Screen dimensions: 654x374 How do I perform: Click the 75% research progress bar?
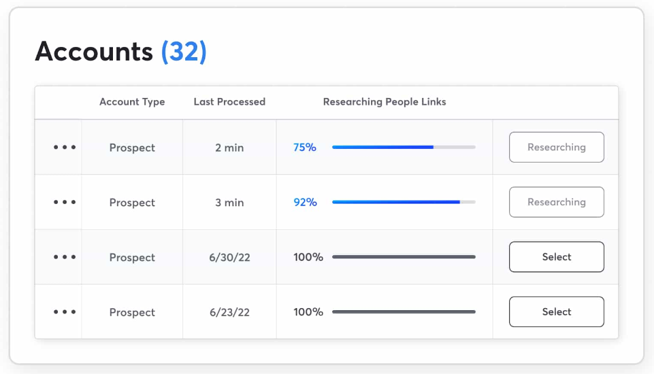(x=404, y=147)
